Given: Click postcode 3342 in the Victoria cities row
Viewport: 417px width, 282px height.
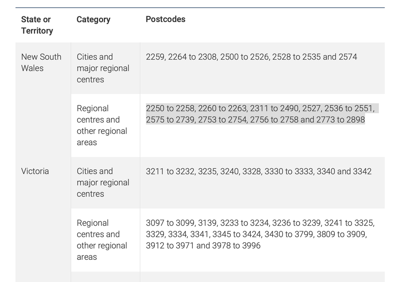Looking at the screenshot, I should [362, 171].
